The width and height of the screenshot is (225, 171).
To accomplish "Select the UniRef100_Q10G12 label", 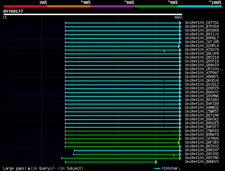I will pos(202,85).
